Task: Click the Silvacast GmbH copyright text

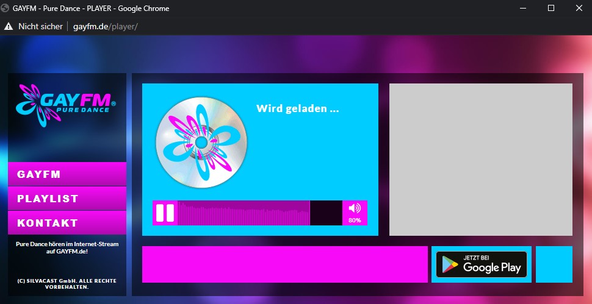Action: [67, 284]
